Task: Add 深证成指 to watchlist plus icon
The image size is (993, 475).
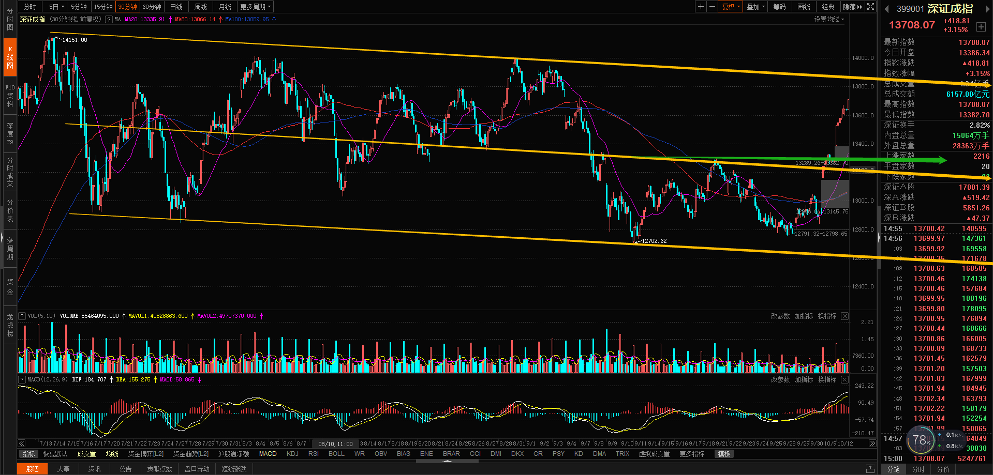Action: pyautogui.click(x=981, y=27)
